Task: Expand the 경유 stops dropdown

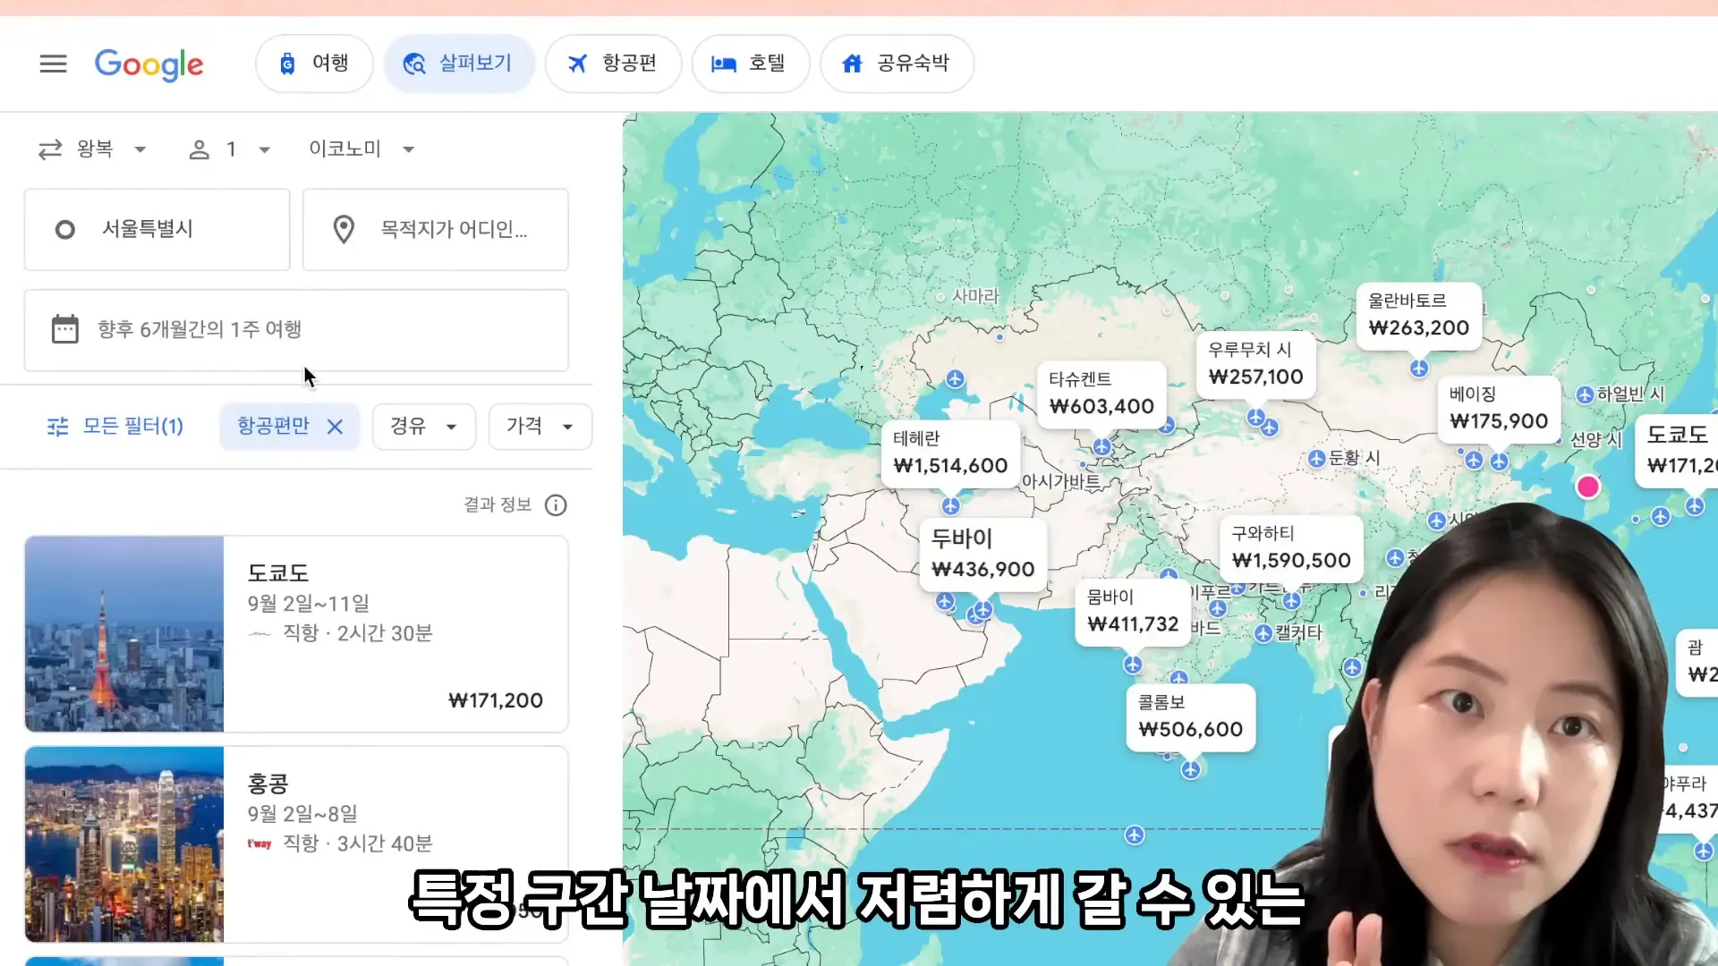Action: tap(424, 427)
